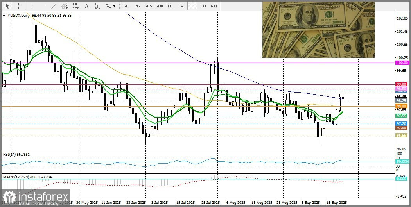
Task: Click the magenta 100.00 price level label
Action: pyautogui.click(x=402, y=63)
